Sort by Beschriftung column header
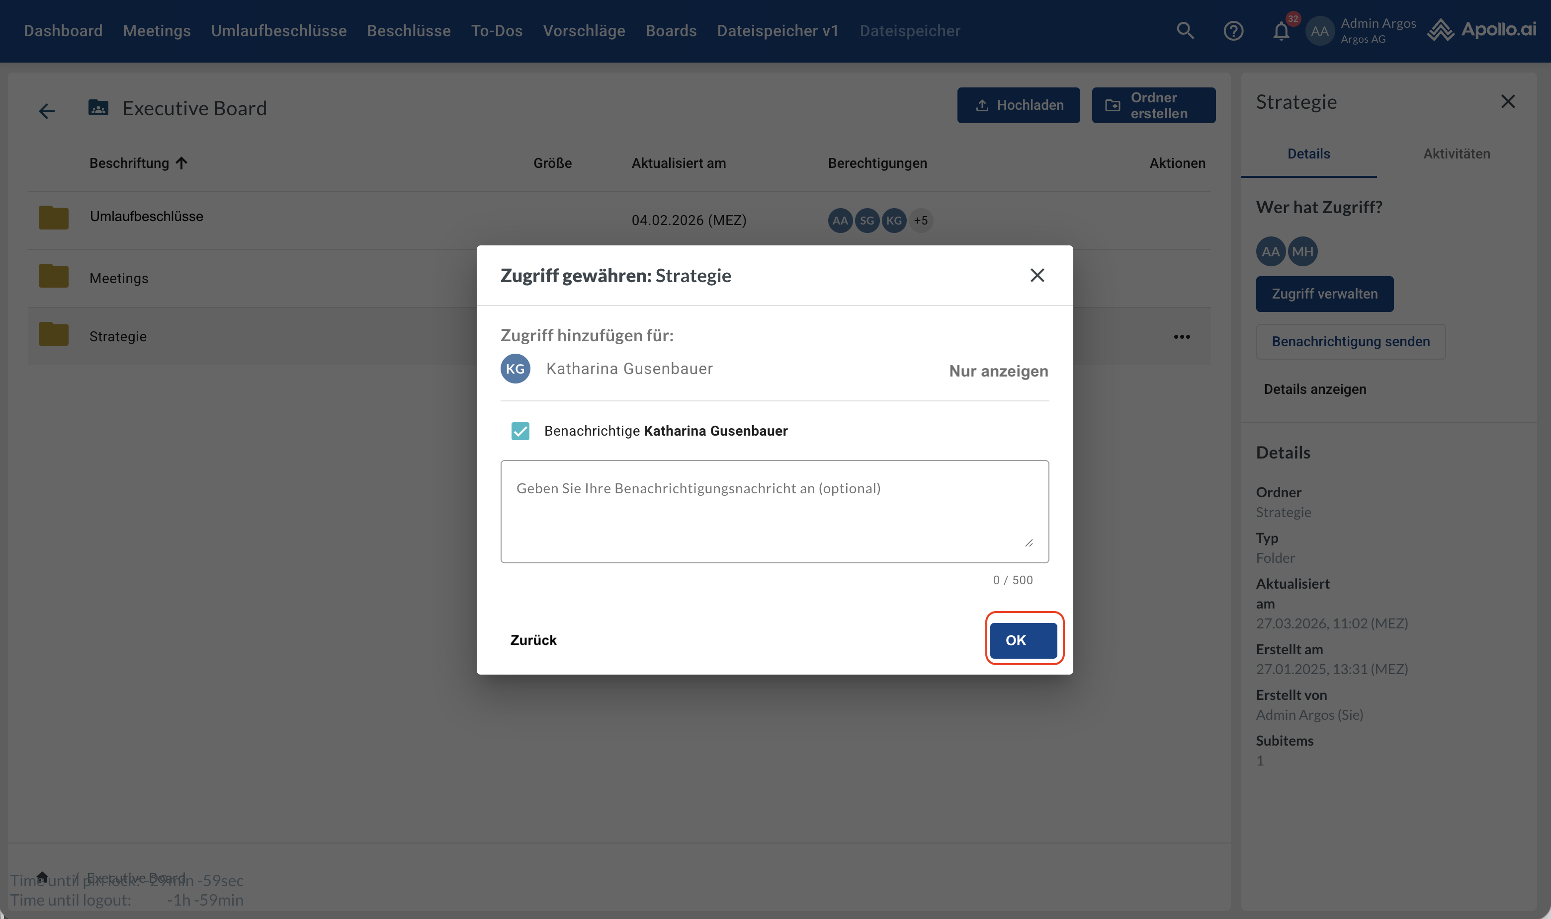The height and width of the screenshot is (919, 1551). click(x=129, y=163)
